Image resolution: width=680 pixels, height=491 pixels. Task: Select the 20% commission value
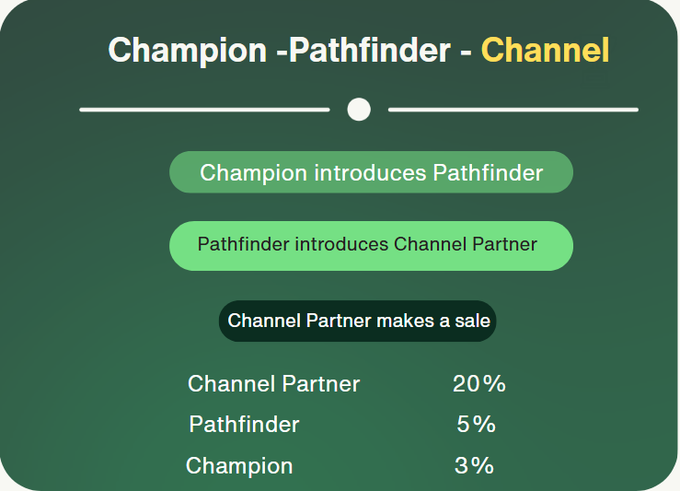[x=479, y=384]
